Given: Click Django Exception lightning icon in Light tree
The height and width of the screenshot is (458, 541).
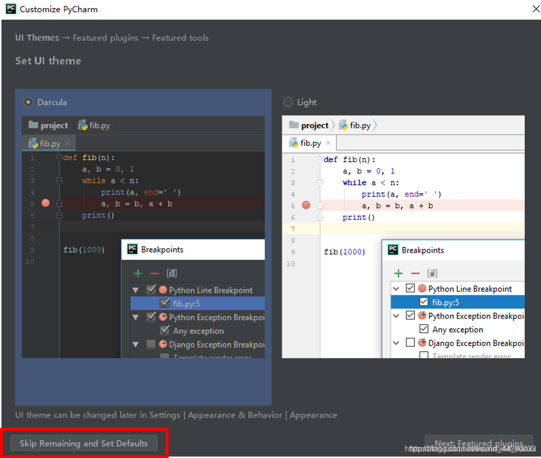Looking at the screenshot, I should [422, 343].
